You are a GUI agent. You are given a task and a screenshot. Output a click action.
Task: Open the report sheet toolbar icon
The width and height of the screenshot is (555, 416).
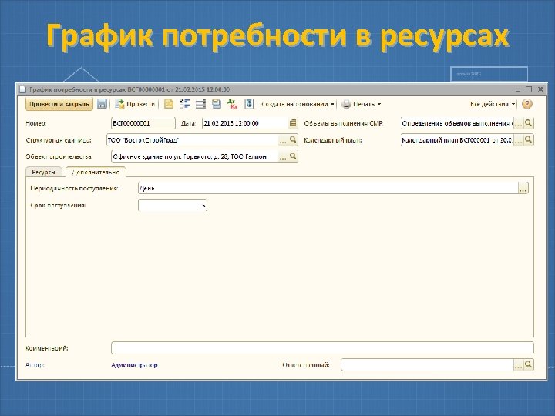pos(249,104)
